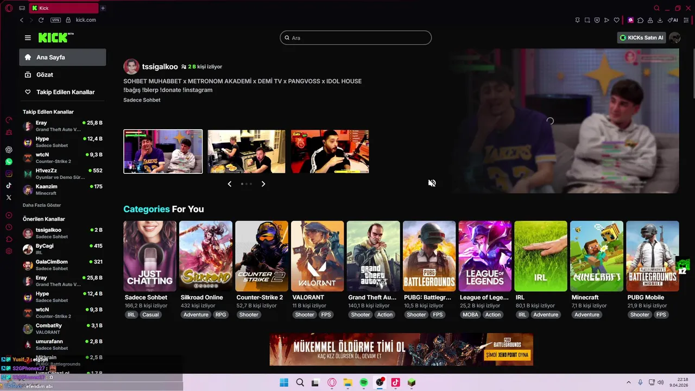Show next featured stream in carousel

pyautogui.click(x=263, y=184)
